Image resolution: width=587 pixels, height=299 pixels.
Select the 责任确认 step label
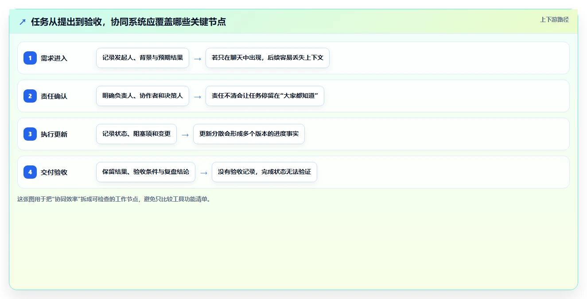tap(54, 96)
